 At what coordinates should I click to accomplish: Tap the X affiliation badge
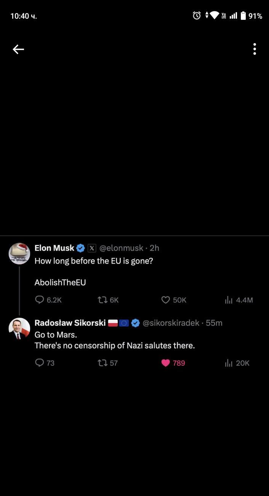[x=92, y=248]
